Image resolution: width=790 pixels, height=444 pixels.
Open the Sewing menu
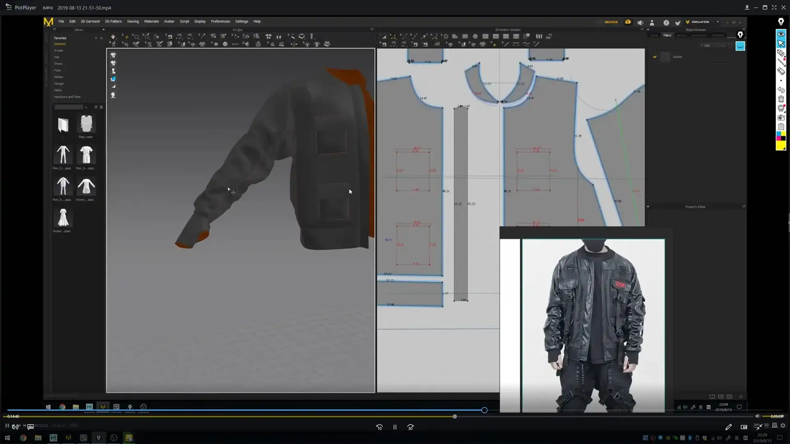(x=132, y=21)
